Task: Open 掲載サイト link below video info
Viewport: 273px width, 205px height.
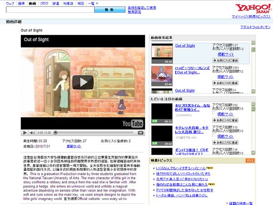Action: pyautogui.click(x=74, y=146)
